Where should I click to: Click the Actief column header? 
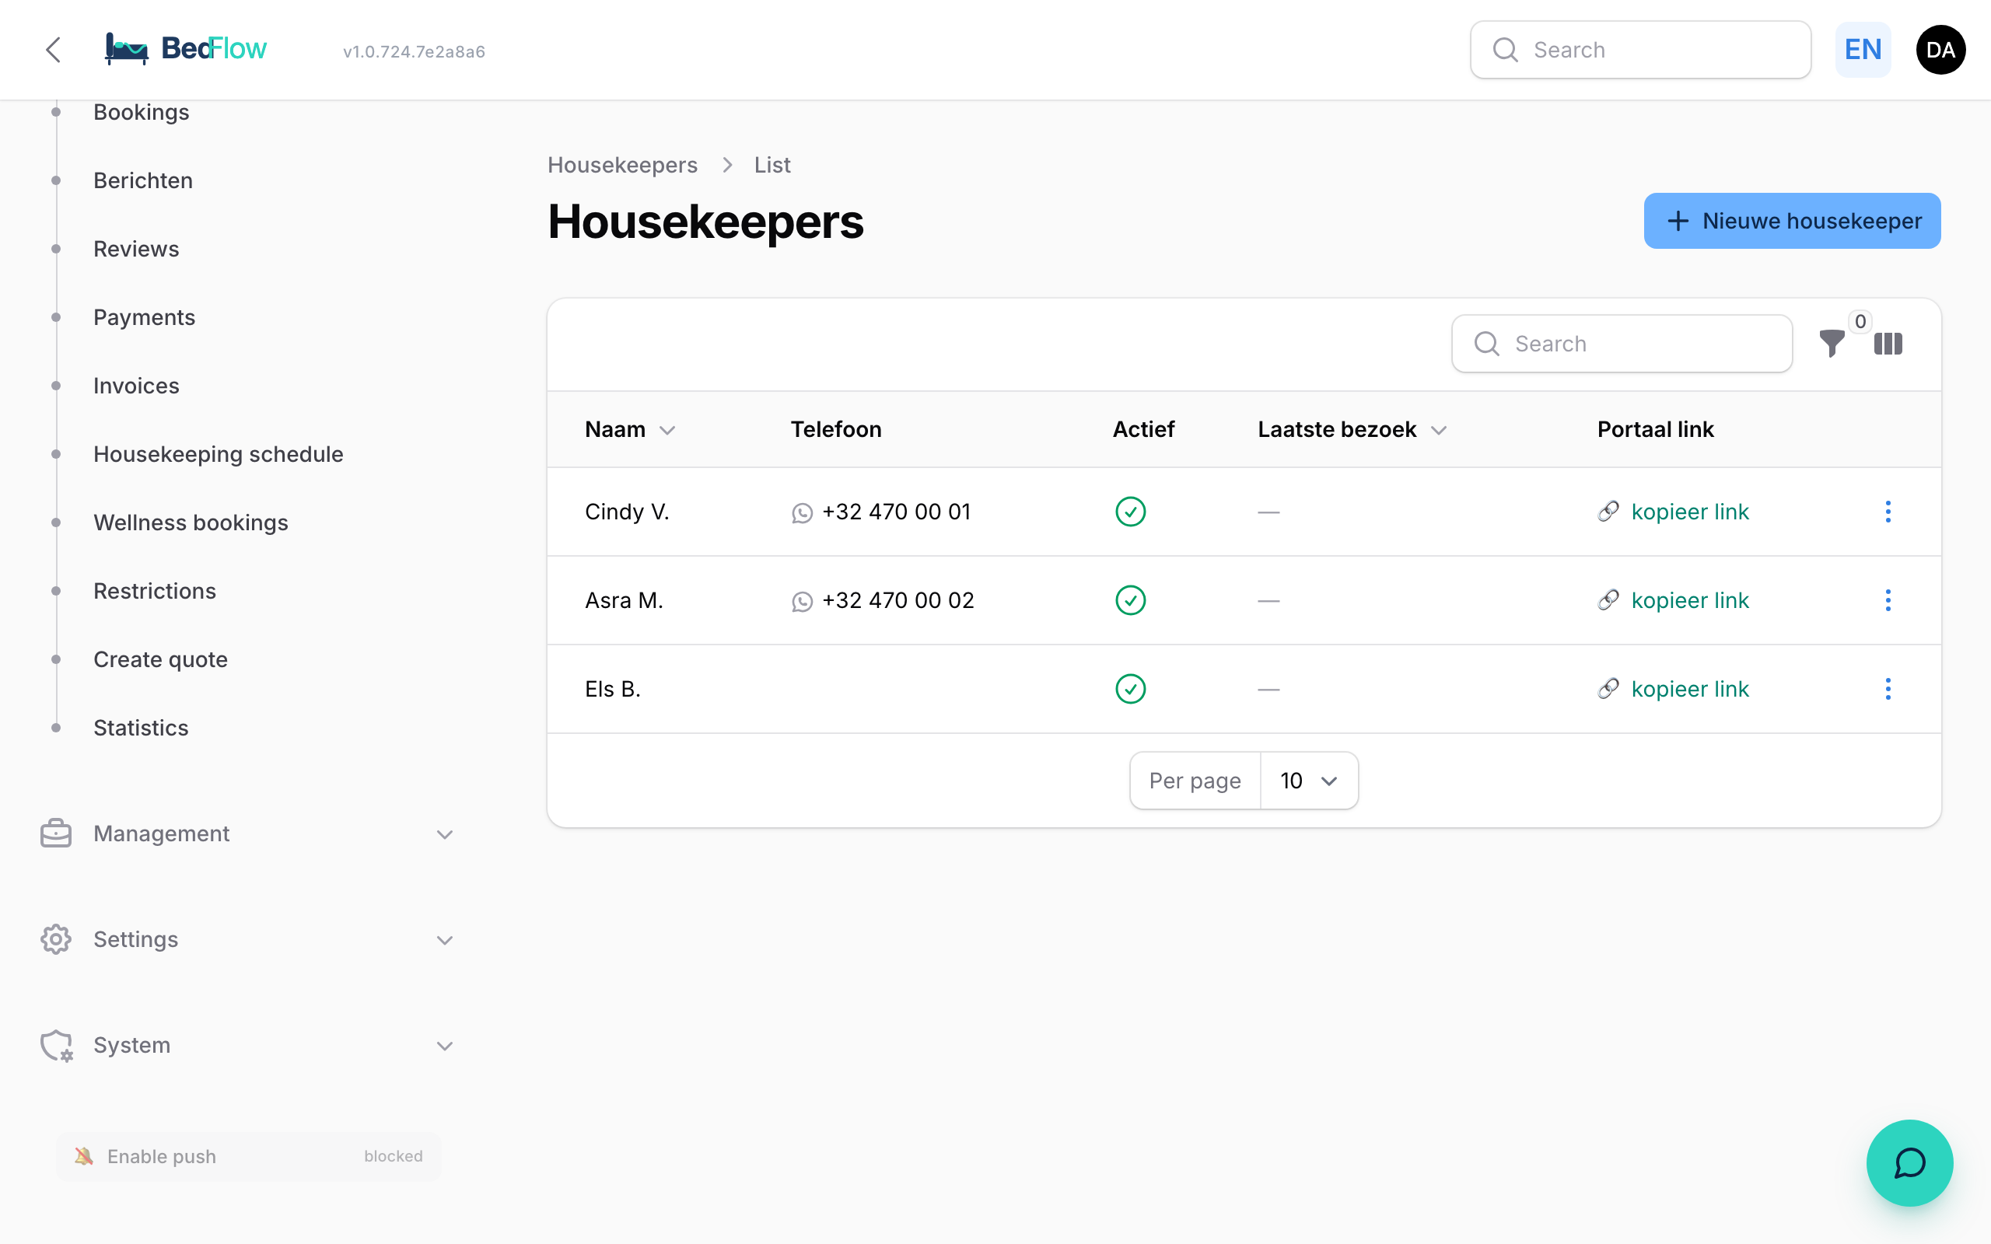(1143, 429)
